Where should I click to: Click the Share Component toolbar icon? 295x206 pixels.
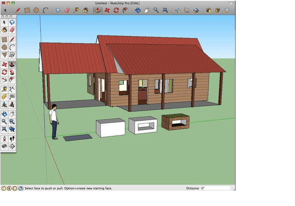click(227, 10)
